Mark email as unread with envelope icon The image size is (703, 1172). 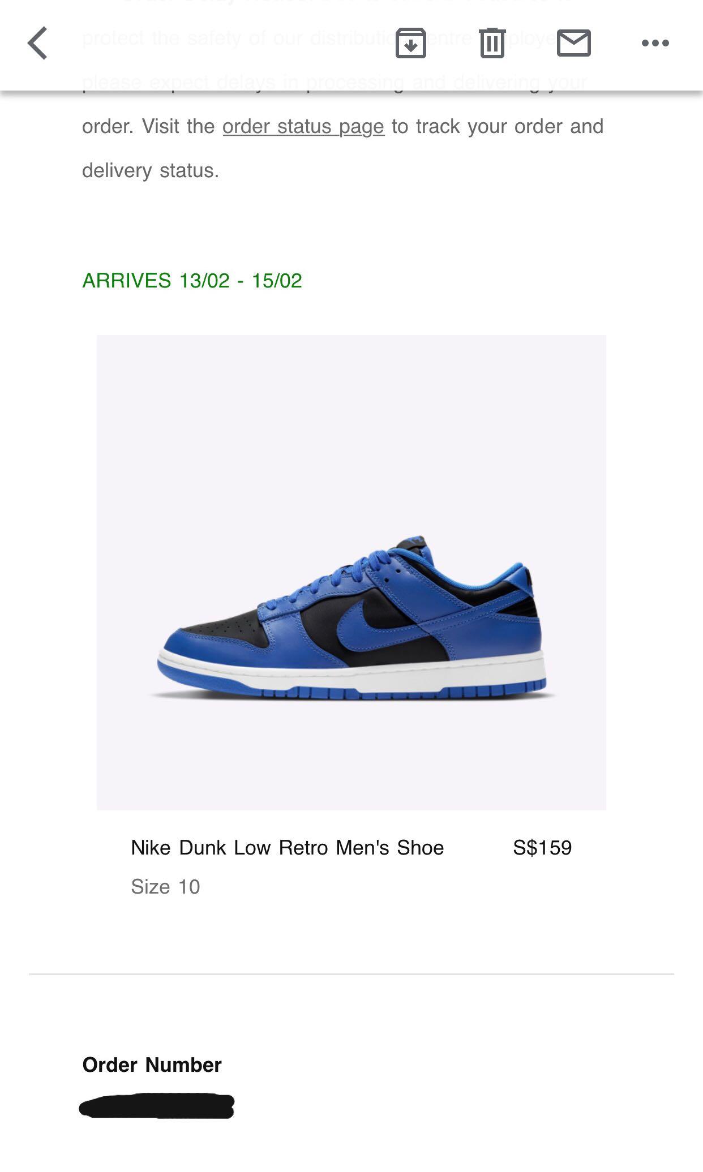(574, 43)
